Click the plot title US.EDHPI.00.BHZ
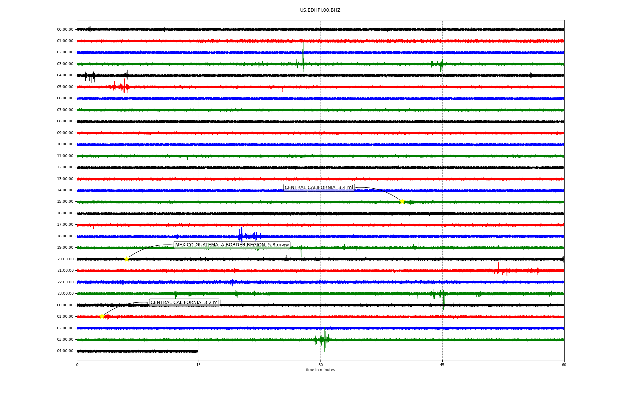This screenshot has height=400, width=641. point(320,10)
